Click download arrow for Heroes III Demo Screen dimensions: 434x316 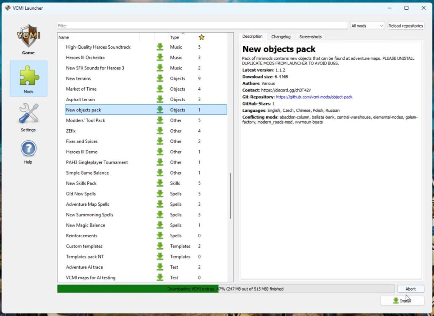(160, 152)
